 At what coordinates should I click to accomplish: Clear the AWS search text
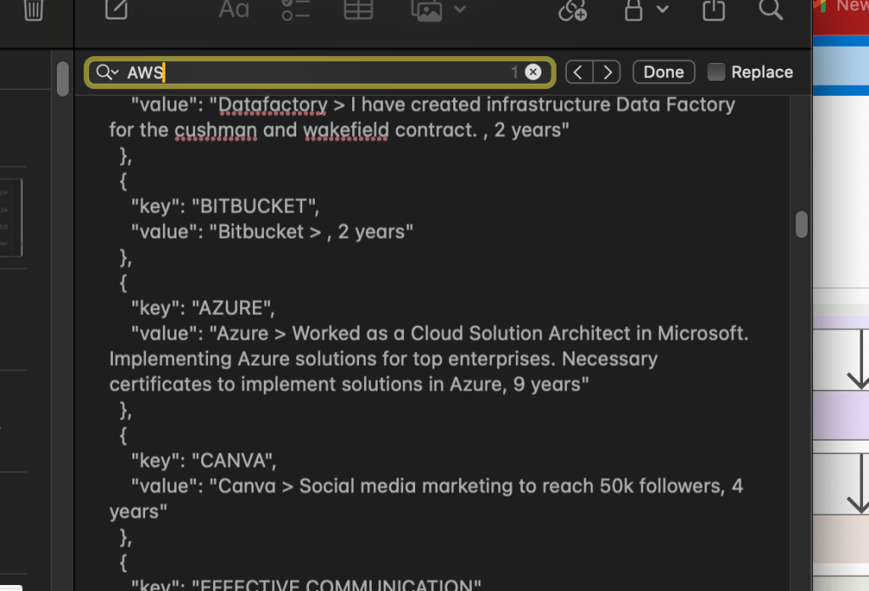tap(533, 72)
